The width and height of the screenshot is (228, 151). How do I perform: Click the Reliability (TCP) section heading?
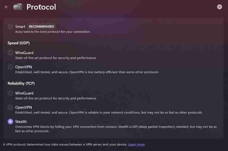(22, 83)
